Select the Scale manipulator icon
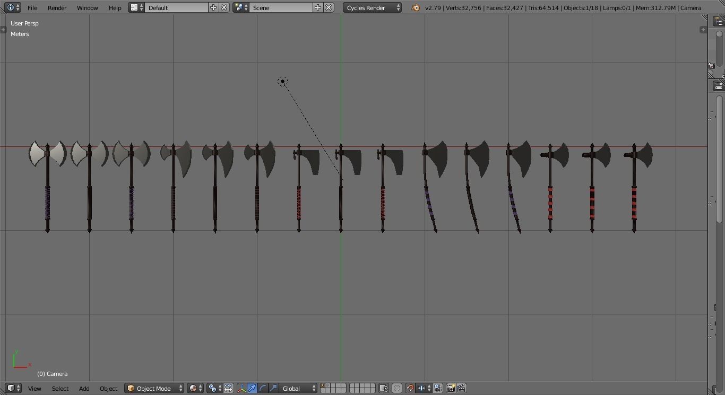The height and width of the screenshot is (395, 725). click(x=273, y=388)
